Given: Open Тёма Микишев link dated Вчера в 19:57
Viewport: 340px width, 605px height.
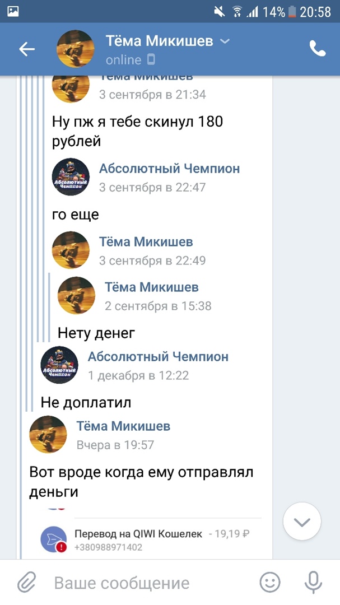Looking at the screenshot, I should click(x=123, y=426).
